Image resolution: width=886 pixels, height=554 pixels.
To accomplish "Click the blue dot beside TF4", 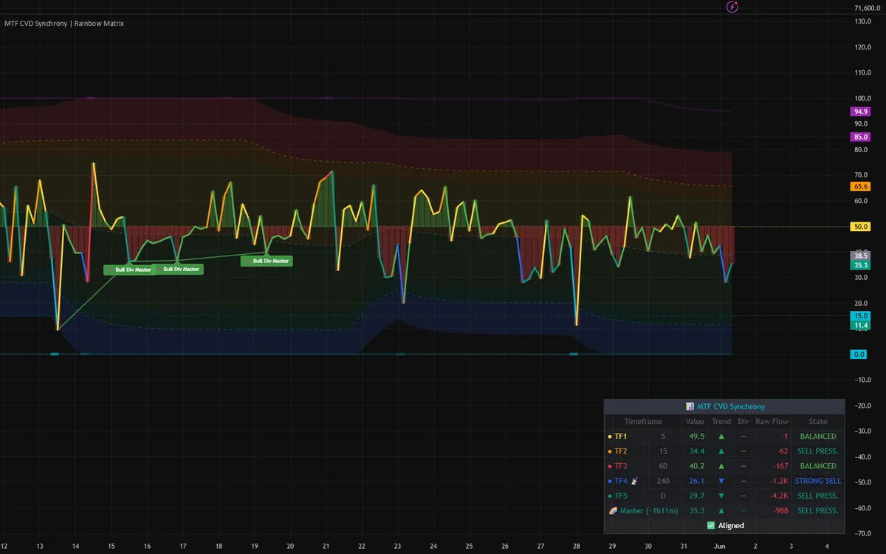I will pyautogui.click(x=609, y=481).
